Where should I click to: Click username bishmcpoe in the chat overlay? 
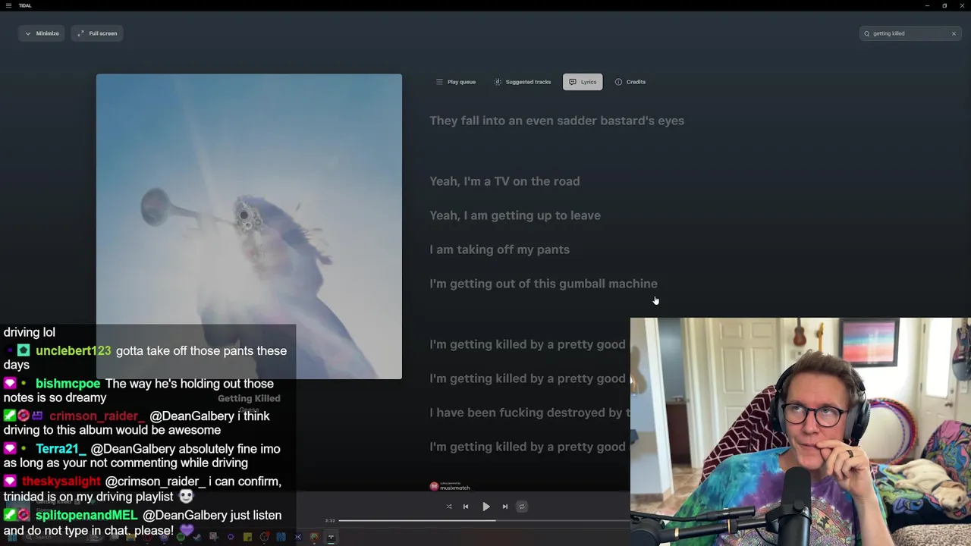coord(68,384)
